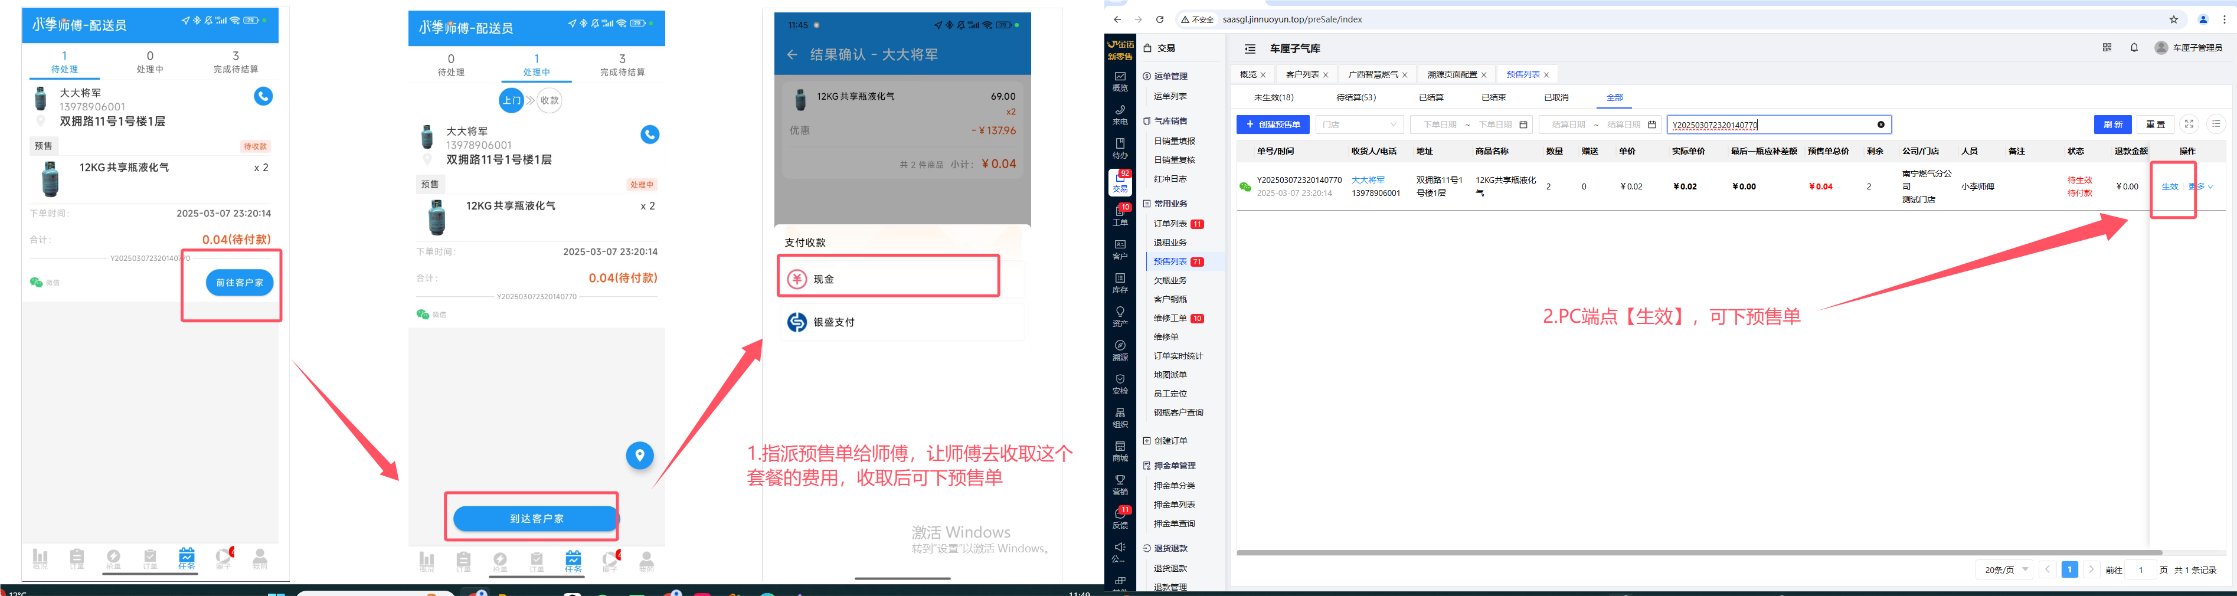The height and width of the screenshot is (596, 2237).
Task: Clear the order number search field
Action: click(1881, 125)
